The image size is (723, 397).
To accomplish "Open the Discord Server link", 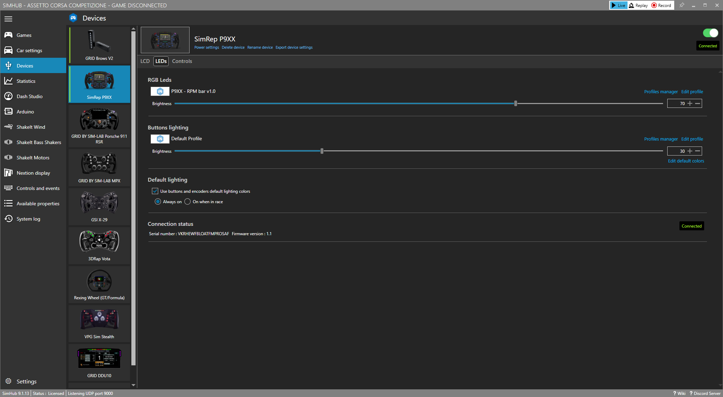I will (705, 393).
